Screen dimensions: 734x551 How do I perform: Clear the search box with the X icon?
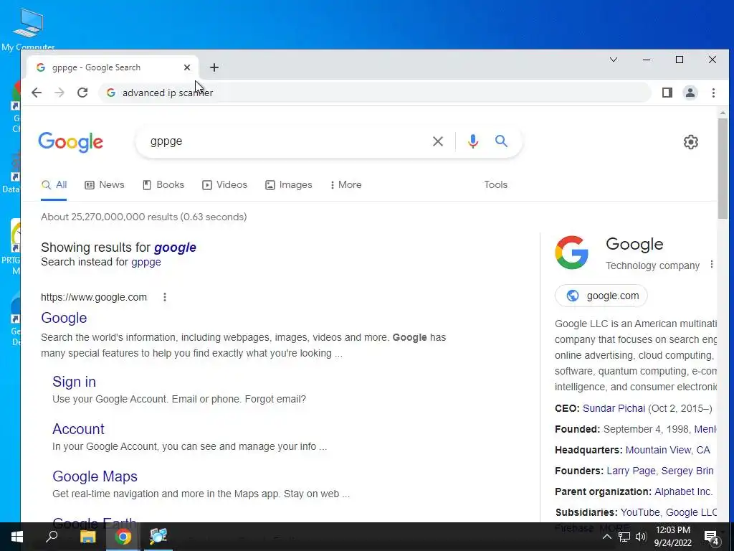(438, 141)
